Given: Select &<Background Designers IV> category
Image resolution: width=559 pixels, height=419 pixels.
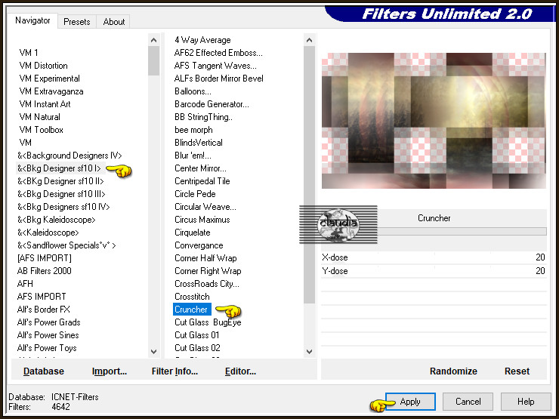Looking at the screenshot, I should [69, 156].
